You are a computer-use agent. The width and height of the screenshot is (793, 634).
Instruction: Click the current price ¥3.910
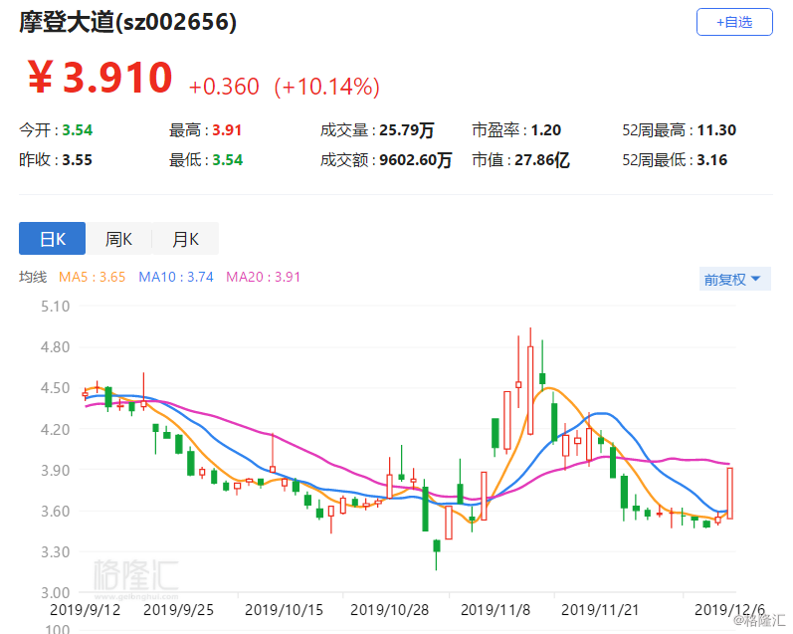[x=100, y=78]
